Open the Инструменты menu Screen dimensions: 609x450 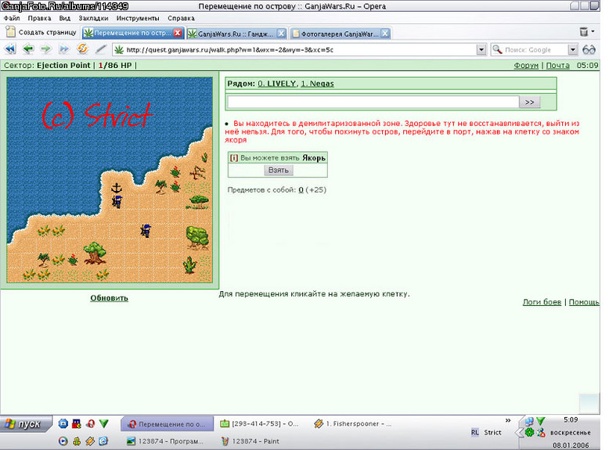click(x=138, y=18)
